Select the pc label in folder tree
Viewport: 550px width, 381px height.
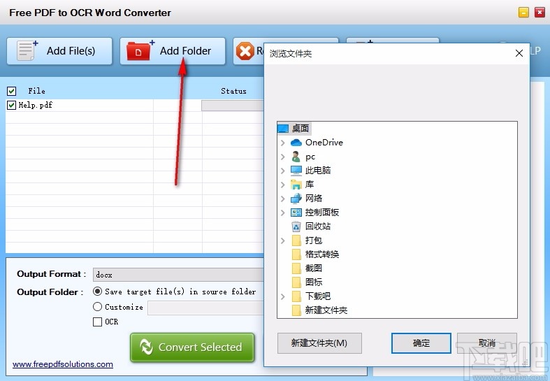point(310,157)
